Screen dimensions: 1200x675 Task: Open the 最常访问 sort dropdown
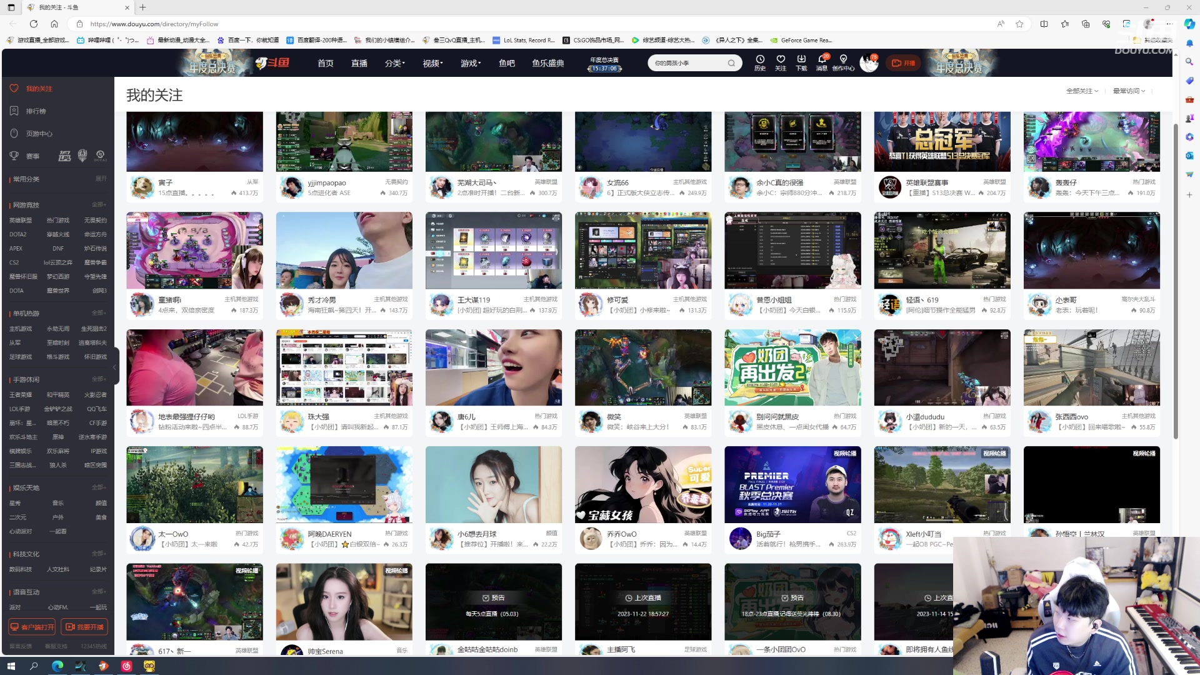click(1129, 91)
